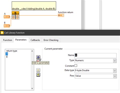Move parameter down with the yellow arrow button
The width and height of the screenshot is (120, 93).
click(x=38, y=75)
